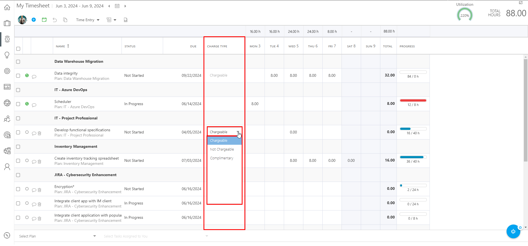
Task: Select Chargeable option in dropdown list
Action: (x=224, y=141)
